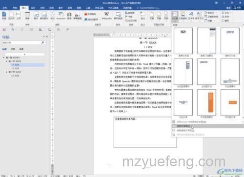244x177 pixels.
Task: Insert an online video (联机视频)
Action: tap(118, 16)
